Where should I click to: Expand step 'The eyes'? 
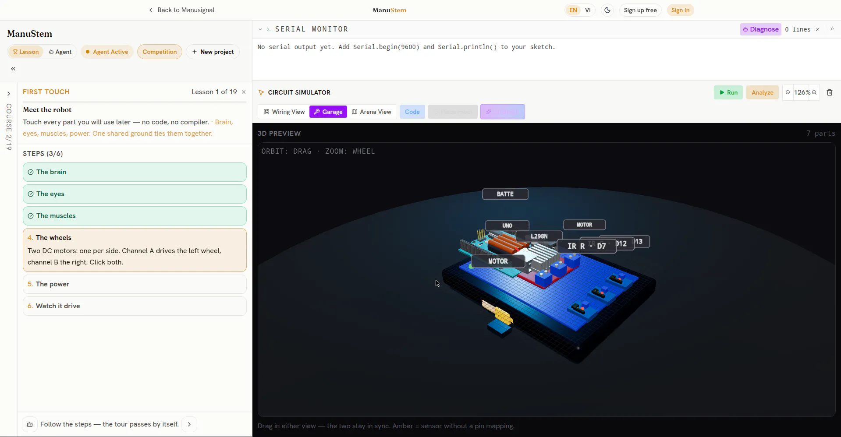click(x=135, y=194)
